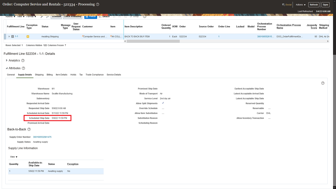Screen dimensions: 336x189
Task: Click the 'Computer Service and ...' customer cell
Action: (x=95, y=36)
